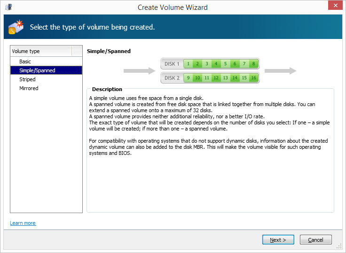Viewport: 346px width, 253px height.
Task: Click the right gray arrow in diagram
Action: (280, 71)
